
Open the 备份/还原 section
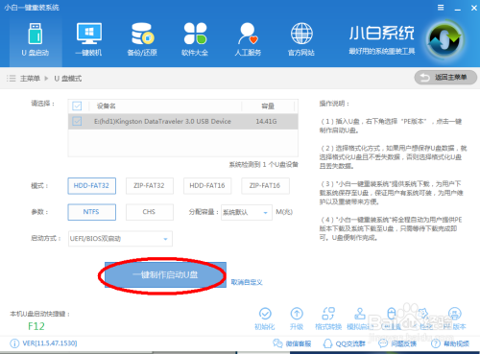(142, 40)
